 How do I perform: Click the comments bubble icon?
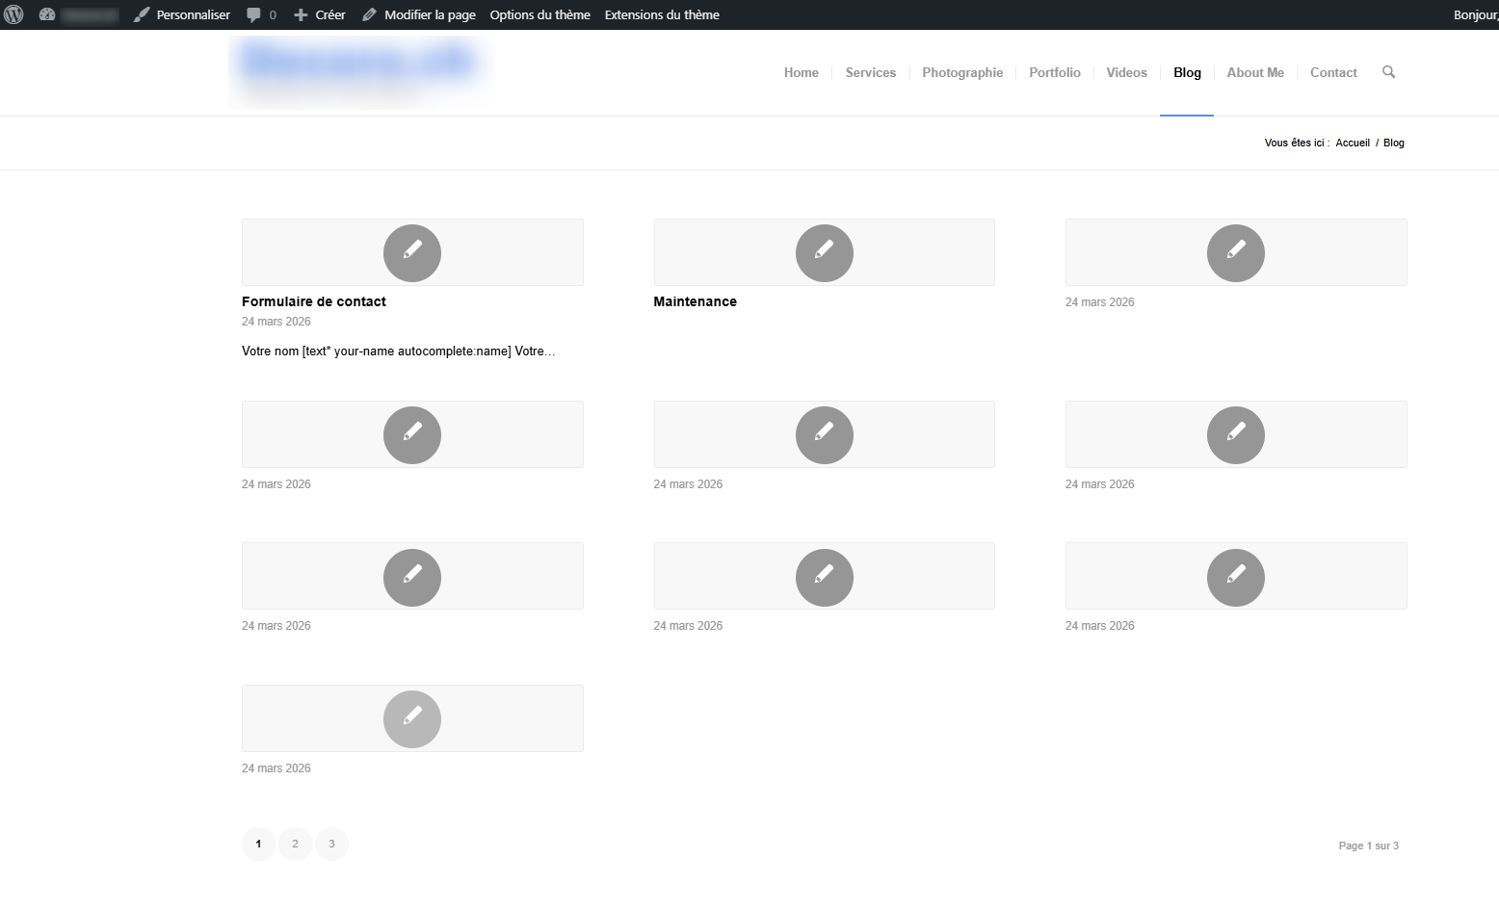coord(254,14)
